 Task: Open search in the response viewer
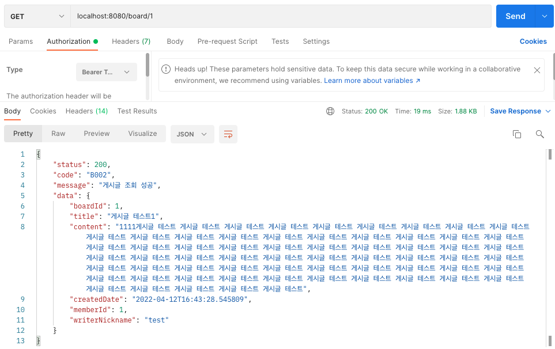539,133
